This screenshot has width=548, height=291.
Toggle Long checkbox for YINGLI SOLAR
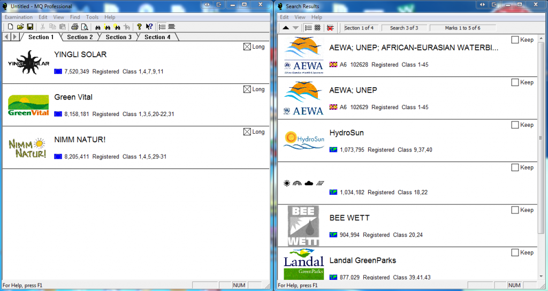point(247,47)
